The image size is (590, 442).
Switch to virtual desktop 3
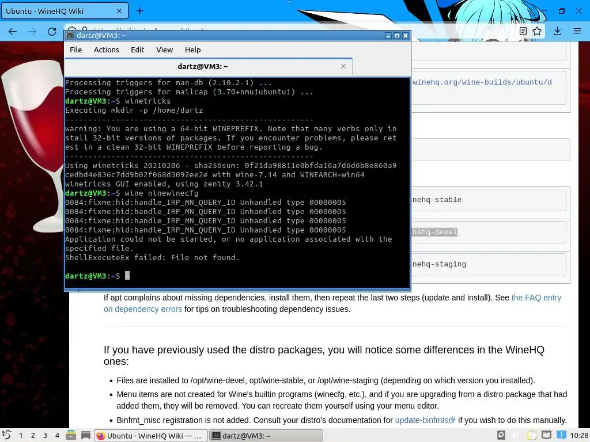pos(45,435)
